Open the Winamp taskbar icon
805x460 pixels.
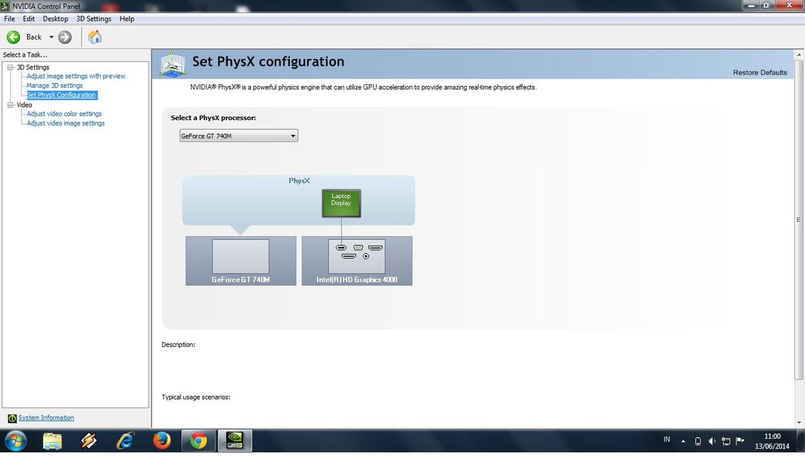click(89, 441)
